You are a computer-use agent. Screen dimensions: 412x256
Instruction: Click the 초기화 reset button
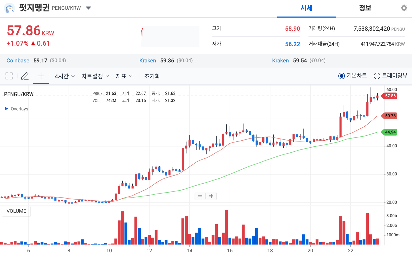[152, 76]
